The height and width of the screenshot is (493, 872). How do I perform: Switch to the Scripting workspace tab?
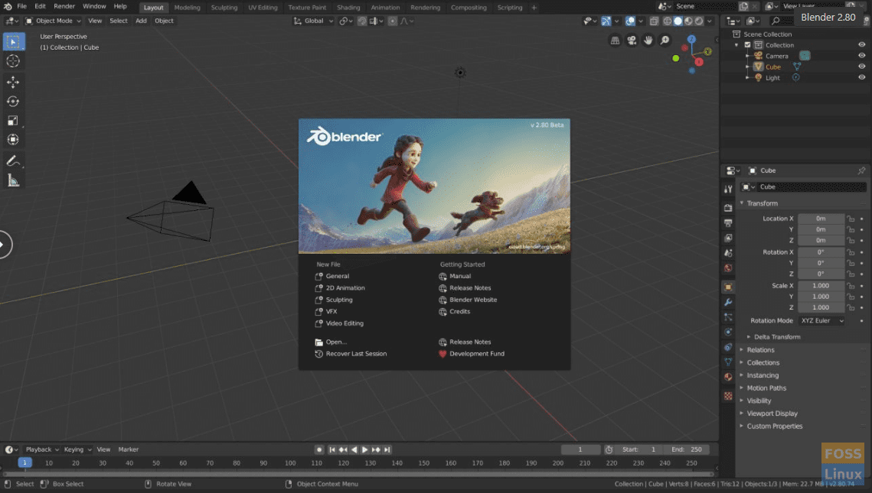(509, 8)
